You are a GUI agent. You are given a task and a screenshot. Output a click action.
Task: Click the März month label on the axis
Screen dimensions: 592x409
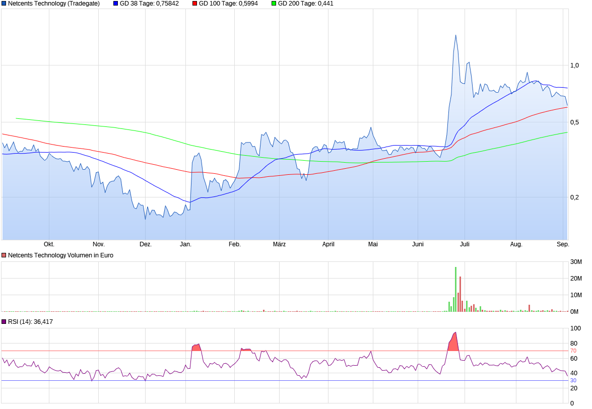pyautogui.click(x=280, y=244)
